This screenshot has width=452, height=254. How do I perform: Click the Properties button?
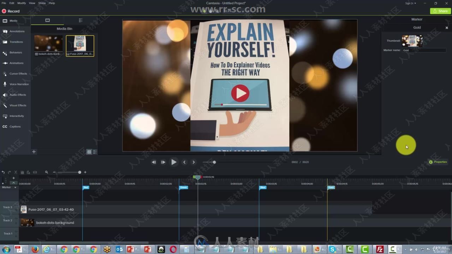click(x=438, y=162)
